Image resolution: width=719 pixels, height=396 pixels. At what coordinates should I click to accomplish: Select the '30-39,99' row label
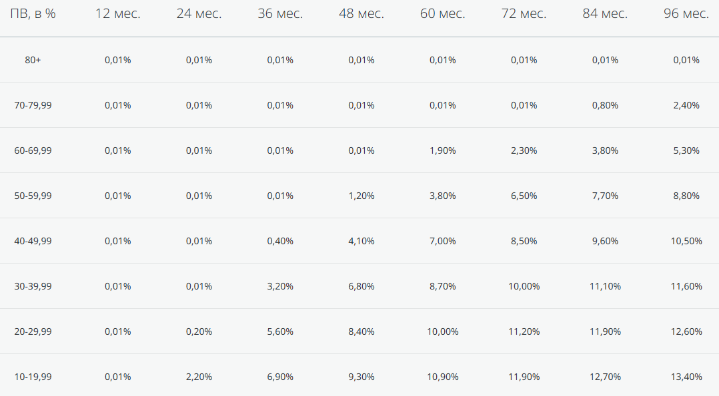pyautogui.click(x=33, y=287)
